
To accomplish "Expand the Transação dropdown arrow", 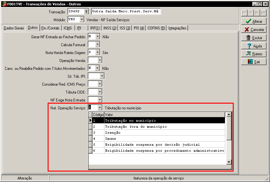I will coord(86,11).
